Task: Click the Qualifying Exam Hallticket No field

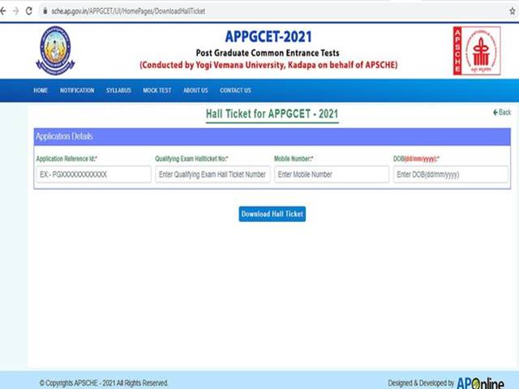Action: pyautogui.click(x=212, y=174)
